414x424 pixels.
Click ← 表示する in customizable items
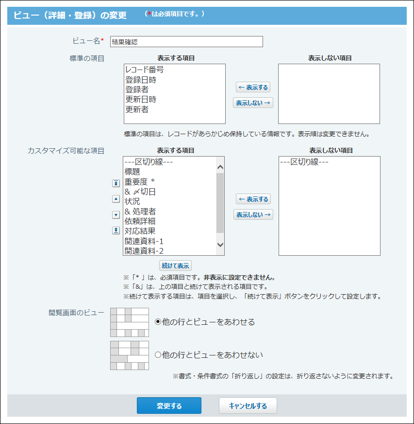pyautogui.click(x=253, y=199)
